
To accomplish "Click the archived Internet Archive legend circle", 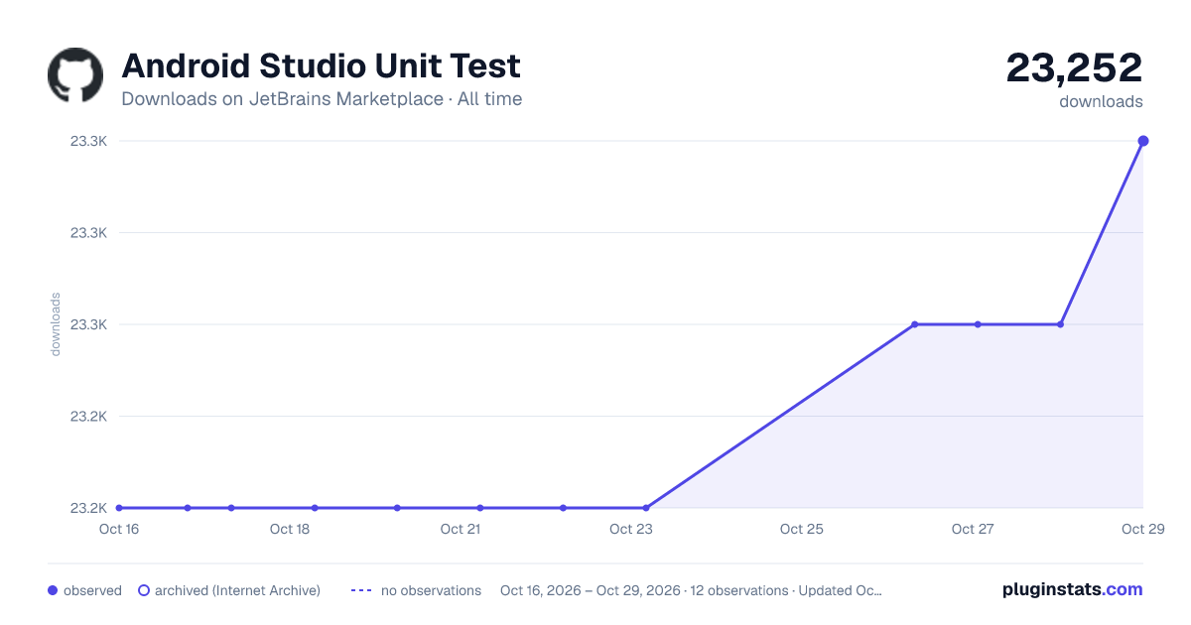I will click(x=144, y=590).
